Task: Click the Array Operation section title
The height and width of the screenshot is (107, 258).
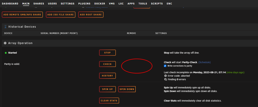Action: [x=20, y=43]
